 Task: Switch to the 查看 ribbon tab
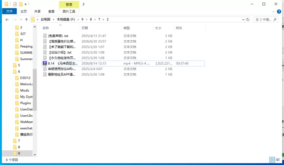(x=51, y=11)
